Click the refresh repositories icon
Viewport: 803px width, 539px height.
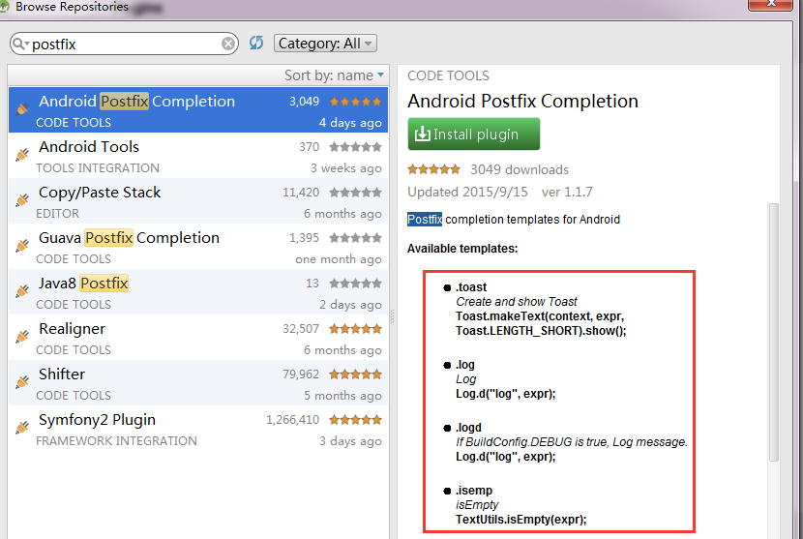256,43
